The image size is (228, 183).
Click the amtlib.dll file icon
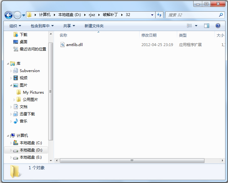point(62,44)
